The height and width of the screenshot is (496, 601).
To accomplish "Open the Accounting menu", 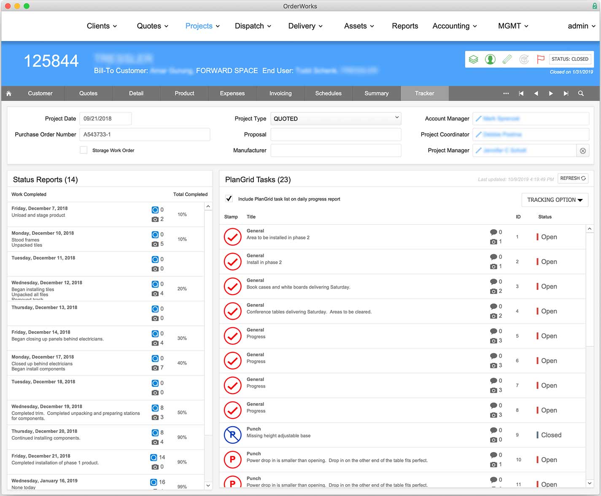I will [x=455, y=26].
